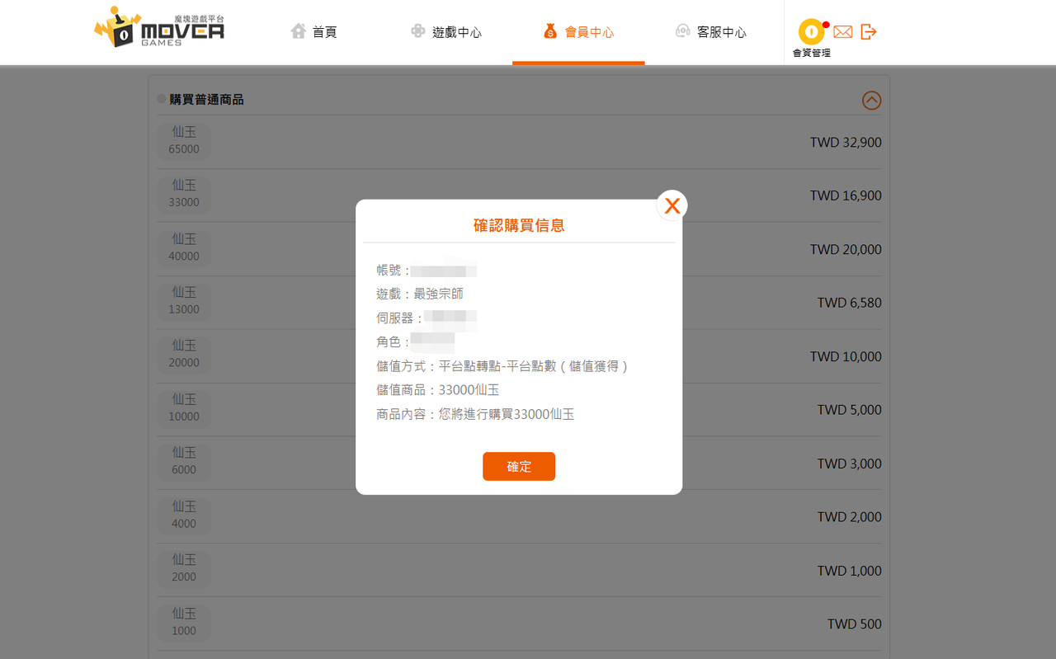Select the 仙玉 1000 product
Viewport: 1056px width, 659px height.
click(184, 623)
